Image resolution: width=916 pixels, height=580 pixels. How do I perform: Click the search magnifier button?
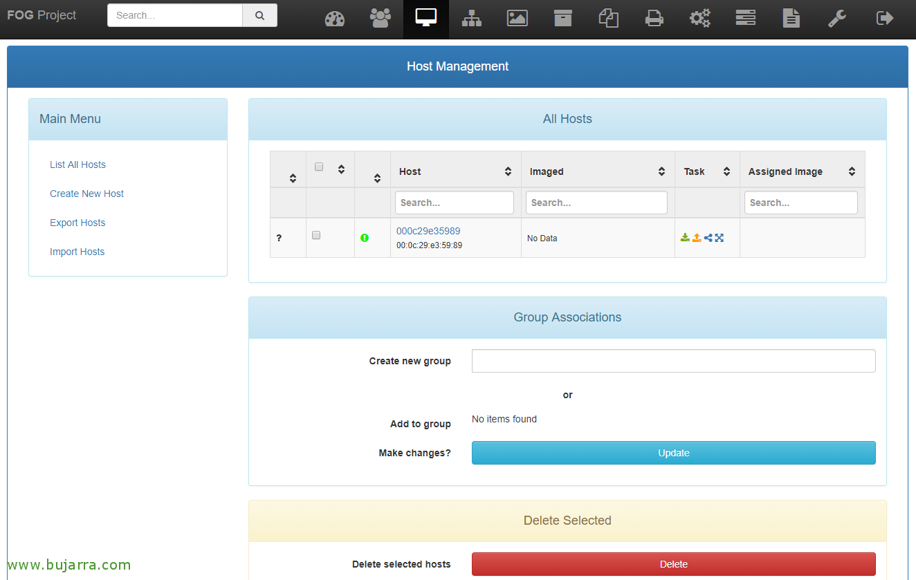click(260, 15)
